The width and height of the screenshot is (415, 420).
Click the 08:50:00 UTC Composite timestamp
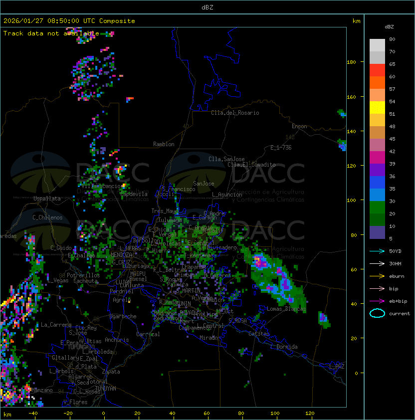tap(69, 21)
